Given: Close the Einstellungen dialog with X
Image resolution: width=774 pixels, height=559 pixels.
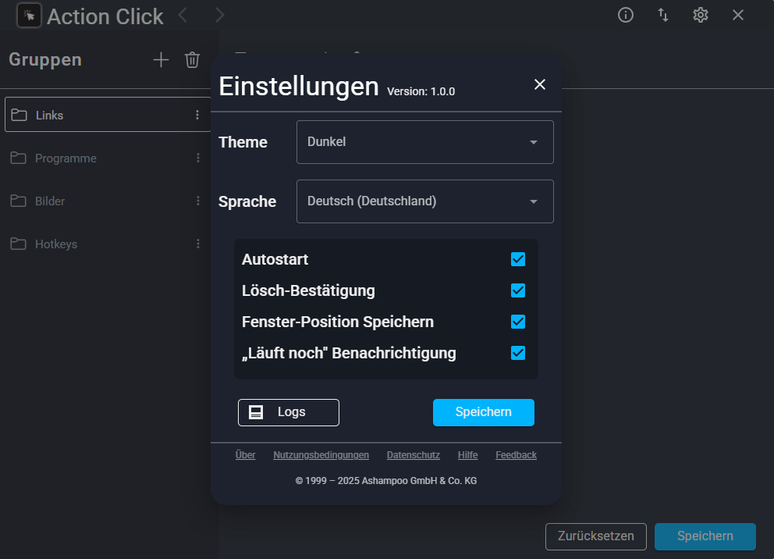Looking at the screenshot, I should click(540, 84).
